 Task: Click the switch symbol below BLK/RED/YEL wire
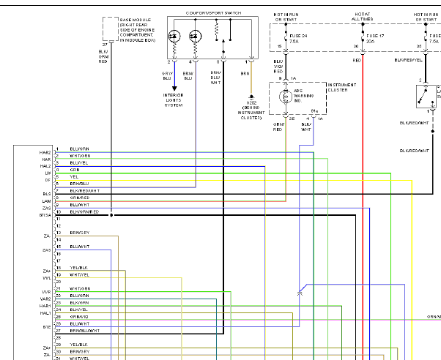426,97
